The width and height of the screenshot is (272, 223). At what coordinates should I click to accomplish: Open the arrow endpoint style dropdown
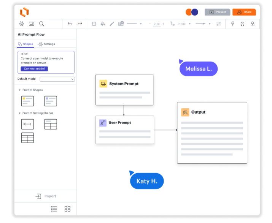click(210, 24)
